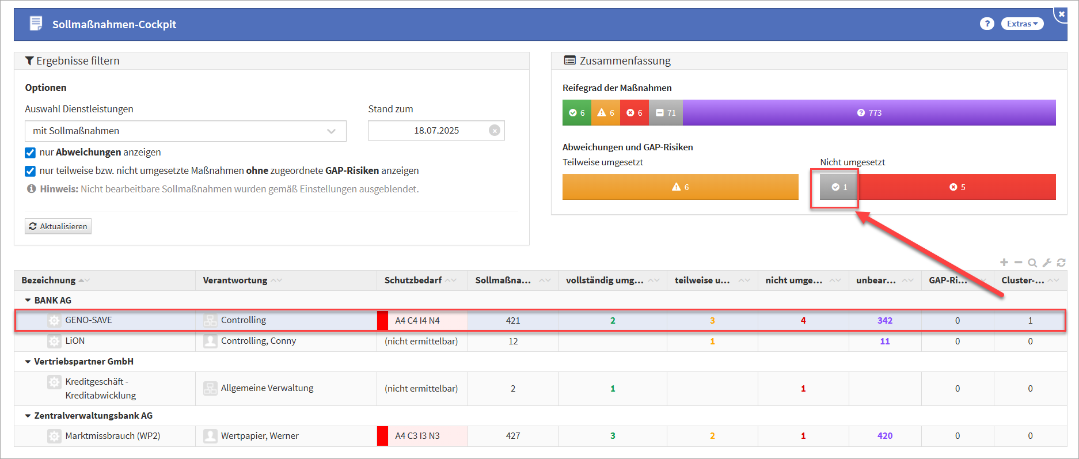
Task: Clear the Stand zum date with the x icon
Action: (x=494, y=131)
